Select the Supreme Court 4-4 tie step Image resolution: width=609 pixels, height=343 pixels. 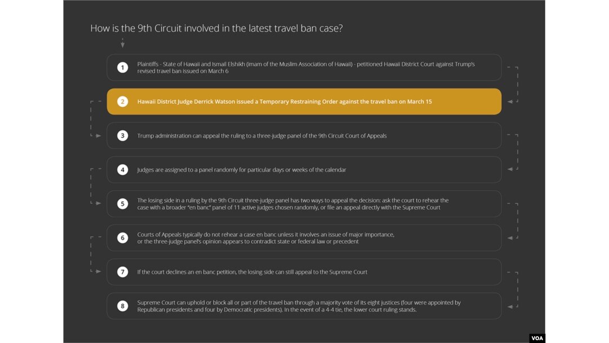click(x=304, y=306)
